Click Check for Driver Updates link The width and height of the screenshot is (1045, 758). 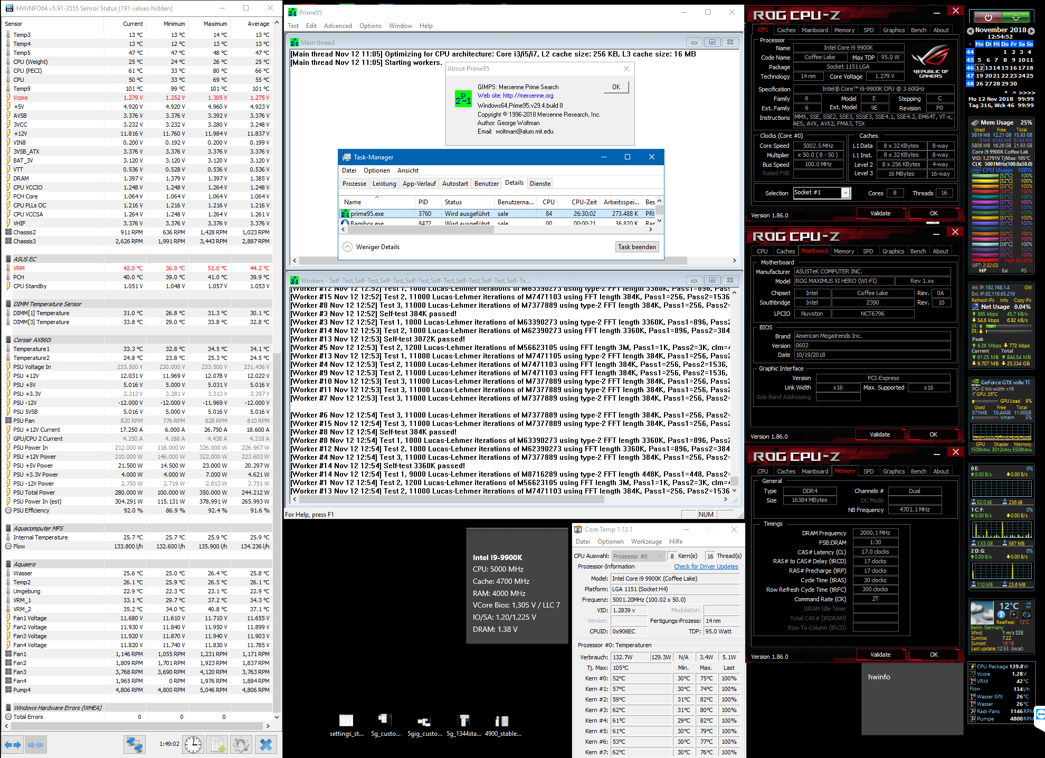706,566
